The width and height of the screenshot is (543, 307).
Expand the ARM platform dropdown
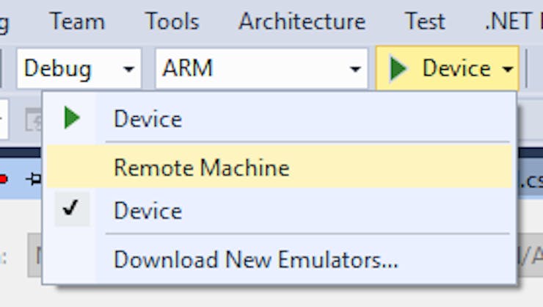(x=261, y=68)
